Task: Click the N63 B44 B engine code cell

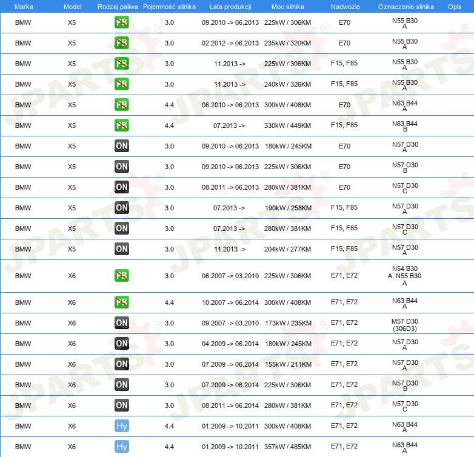Action: [405, 126]
